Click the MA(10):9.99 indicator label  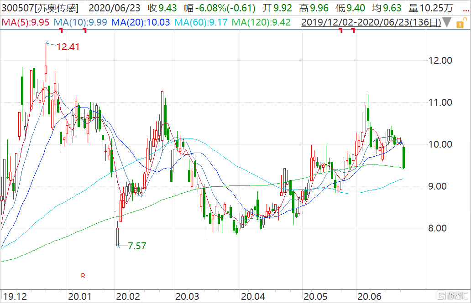[x=80, y=22]
